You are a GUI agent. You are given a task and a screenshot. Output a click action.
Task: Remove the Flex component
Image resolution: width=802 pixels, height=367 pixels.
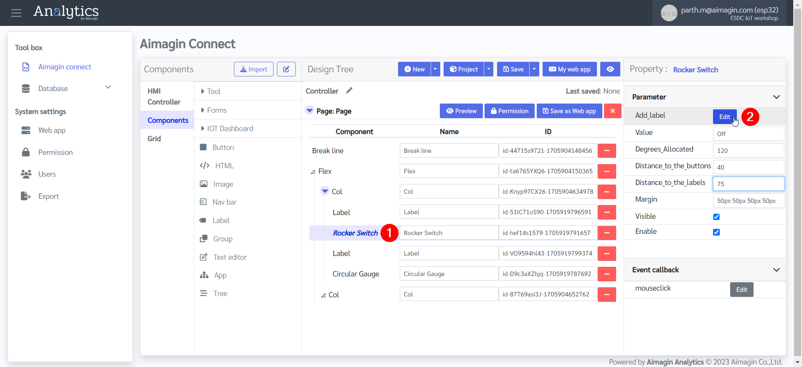click(607, 171)
